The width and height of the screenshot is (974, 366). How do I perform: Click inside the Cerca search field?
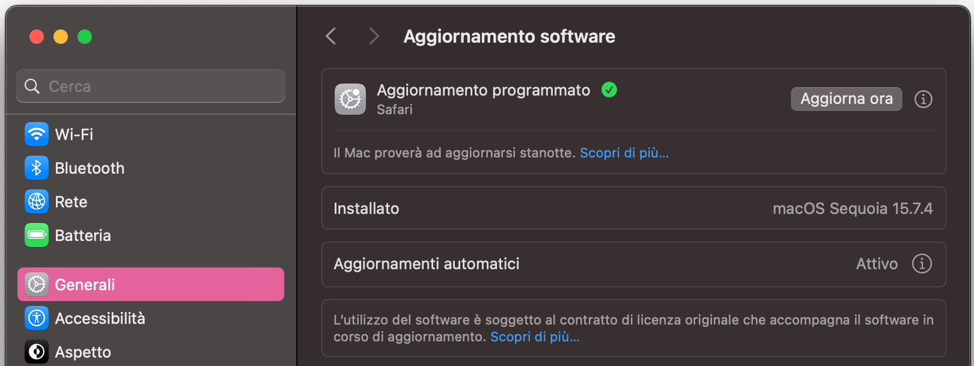coord(150,86)
